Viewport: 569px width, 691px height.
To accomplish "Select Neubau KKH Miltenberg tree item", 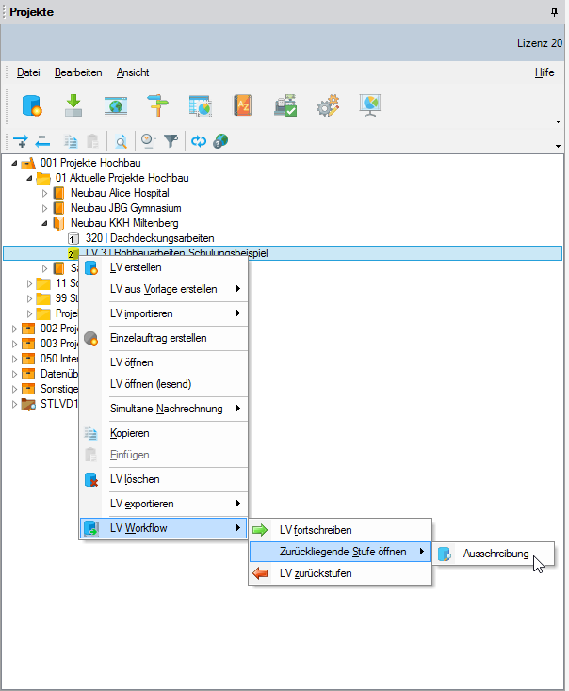I will [x=124, y=223].
